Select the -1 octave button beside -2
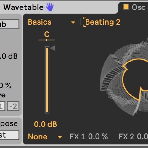The height and width of the screenshot is (148, 148). click(x=2, y=106)
